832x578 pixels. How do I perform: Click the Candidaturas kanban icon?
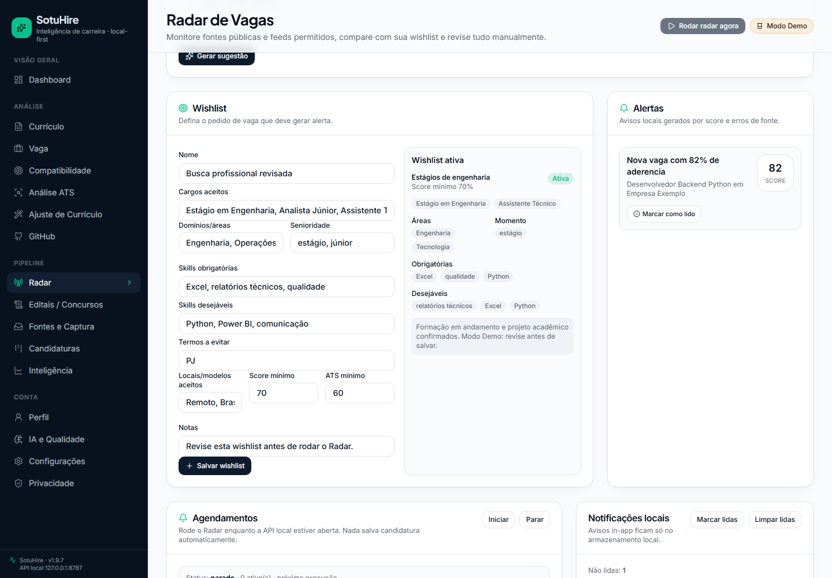pos(18,349)
